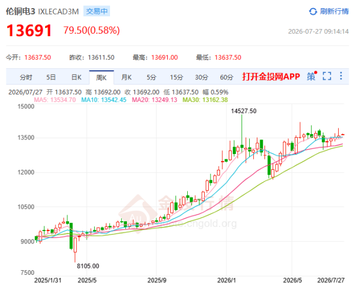Switch to the 30分 tab
The width and height of the screenshot is (351, 283).
coord(201,77)
